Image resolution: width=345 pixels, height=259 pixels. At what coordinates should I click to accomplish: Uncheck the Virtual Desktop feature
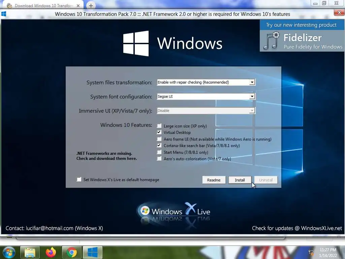(159, 132)
